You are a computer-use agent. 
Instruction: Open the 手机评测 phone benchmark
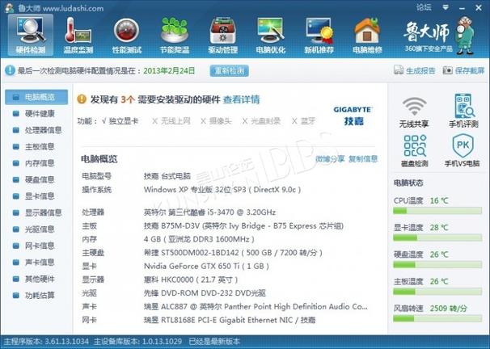click(463, 111)
